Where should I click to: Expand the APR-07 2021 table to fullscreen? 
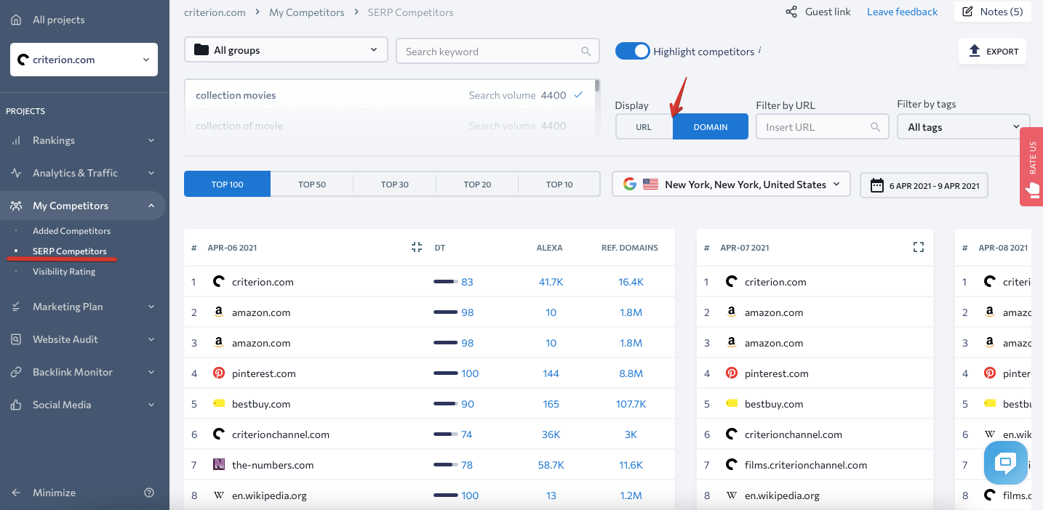coord(918,247)
